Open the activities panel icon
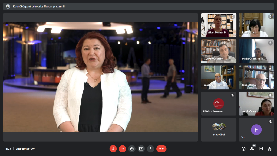 pyautogui.click(x=269, y=149)
